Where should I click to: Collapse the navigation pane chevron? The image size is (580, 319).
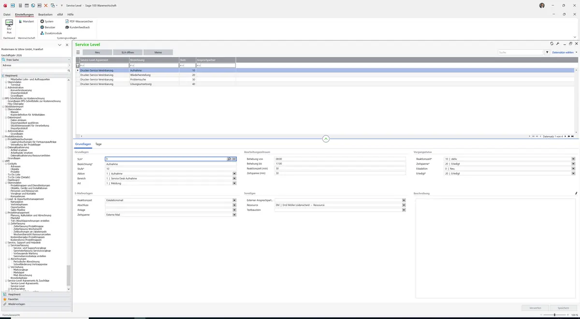click(x=59, y=45)
